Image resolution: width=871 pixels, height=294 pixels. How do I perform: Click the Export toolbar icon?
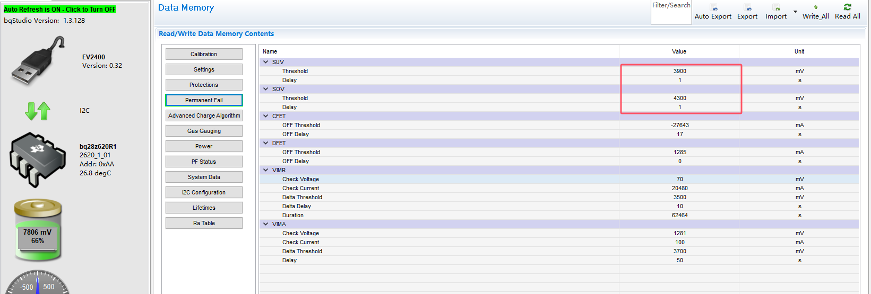[x=747, y=8]
